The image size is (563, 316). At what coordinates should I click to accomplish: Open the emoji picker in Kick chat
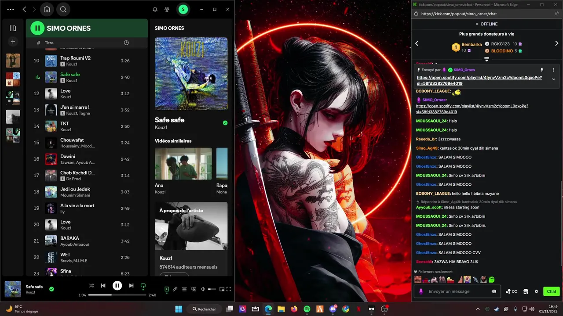point(494,291)
